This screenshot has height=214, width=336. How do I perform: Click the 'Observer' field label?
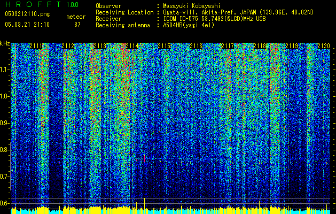(x=108, y=6)
